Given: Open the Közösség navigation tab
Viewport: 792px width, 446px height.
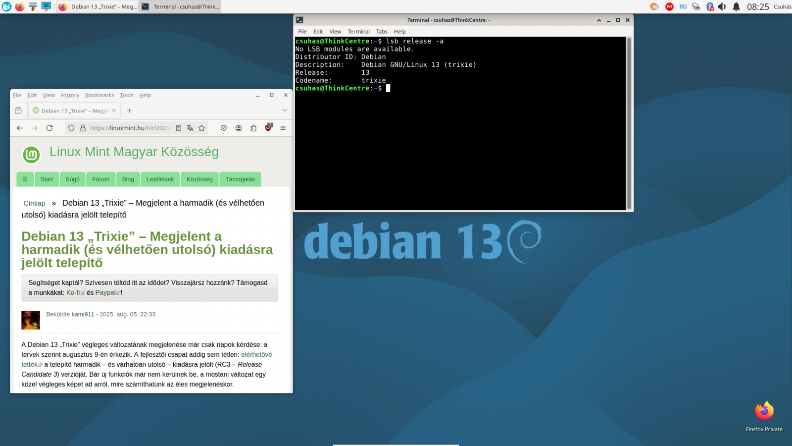Looking at the screenshot, I should [x=199, y=179].
